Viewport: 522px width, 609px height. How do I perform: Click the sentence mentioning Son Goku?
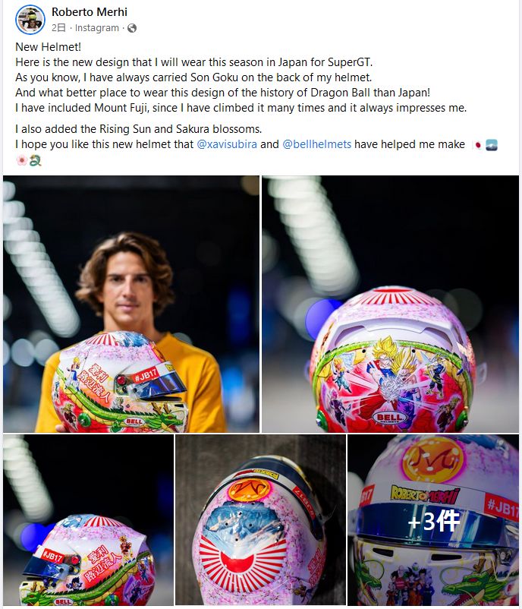point(193,77)
